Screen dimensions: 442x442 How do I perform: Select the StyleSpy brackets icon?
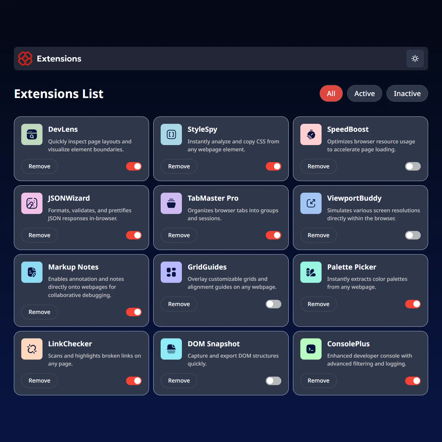171,135
